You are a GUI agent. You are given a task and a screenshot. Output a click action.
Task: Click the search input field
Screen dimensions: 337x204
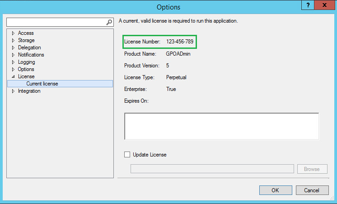coord(55,22)
